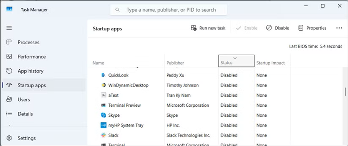Focus the name, publisher, or PID search box
348x146 pixels.
[x=169, y=10]
